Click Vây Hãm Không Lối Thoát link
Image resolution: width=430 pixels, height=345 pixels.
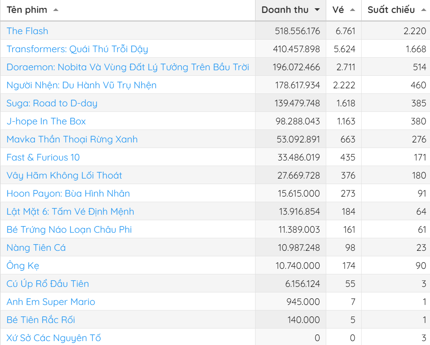click(x=64, y=175)
